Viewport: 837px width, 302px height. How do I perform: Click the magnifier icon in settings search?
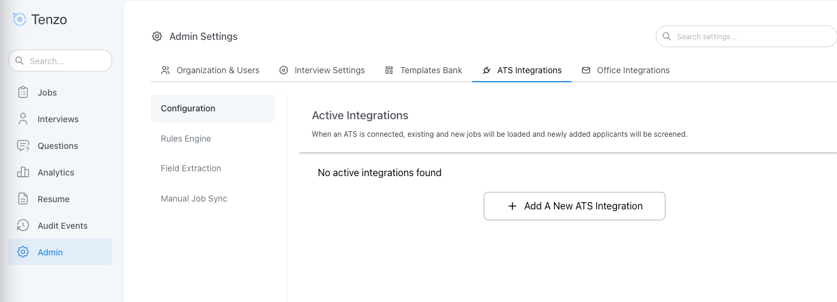pyautogui.click(x=667, y=36)
